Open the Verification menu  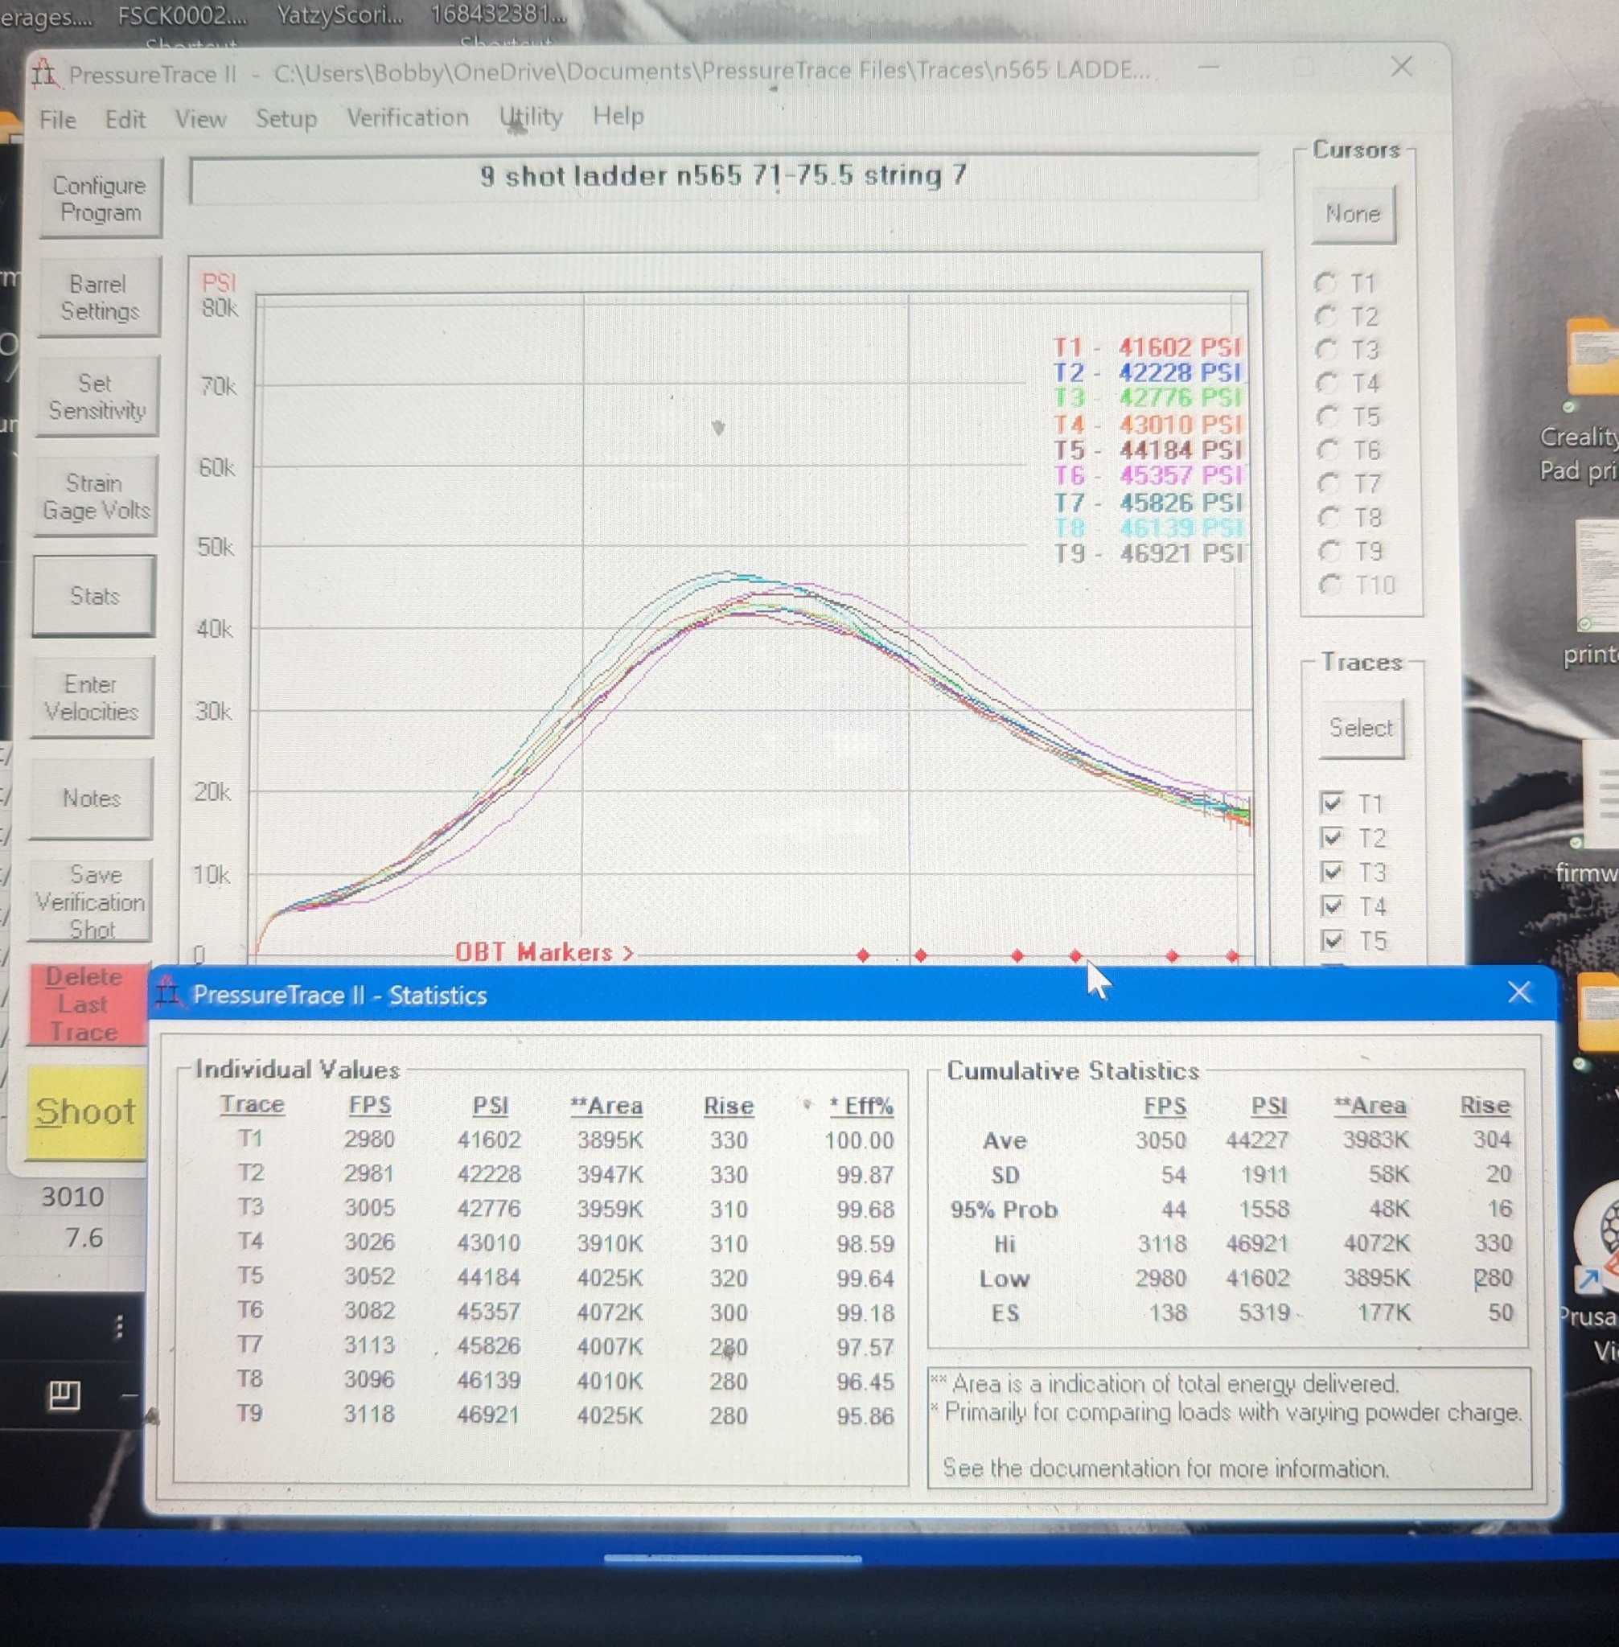407,117
